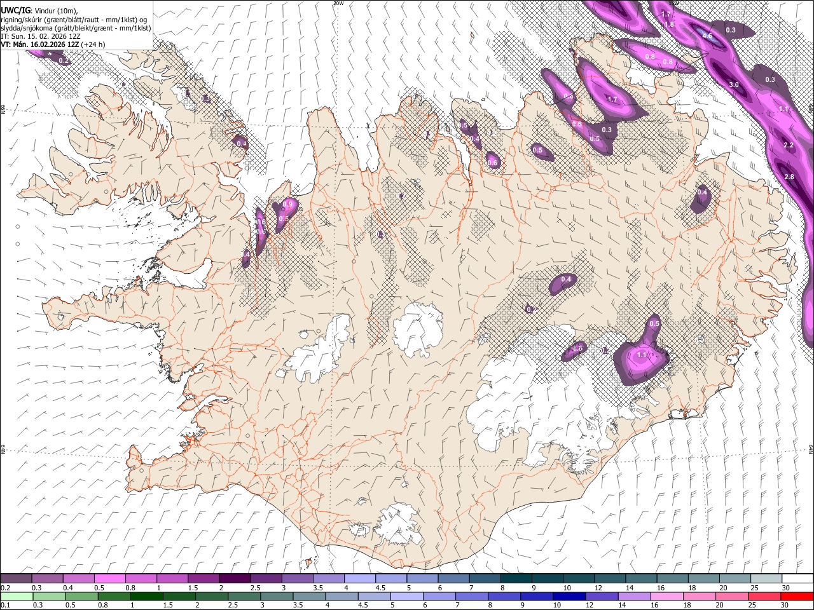Pick the upper legend swatch between 0.2 and 0.3
The image size is (814, 610).
pyautogui.click(x=16, y=579)
